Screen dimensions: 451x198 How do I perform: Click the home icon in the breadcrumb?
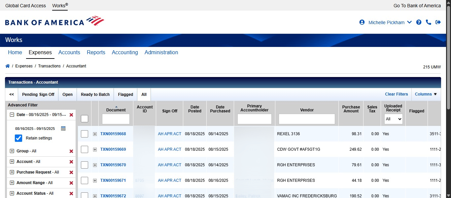click(7, 66)
